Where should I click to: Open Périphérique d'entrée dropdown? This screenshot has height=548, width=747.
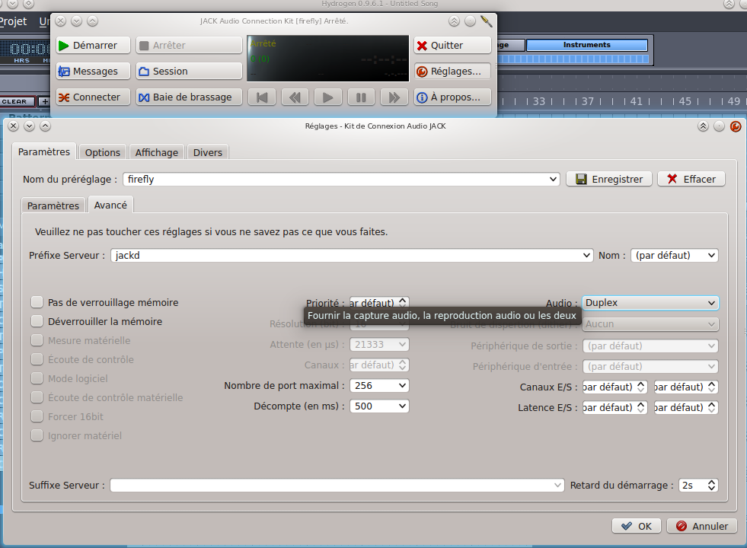(650, 366)
